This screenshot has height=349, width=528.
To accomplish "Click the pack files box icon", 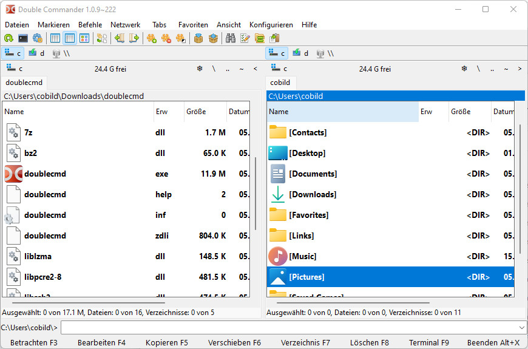I will pos(198,38).
